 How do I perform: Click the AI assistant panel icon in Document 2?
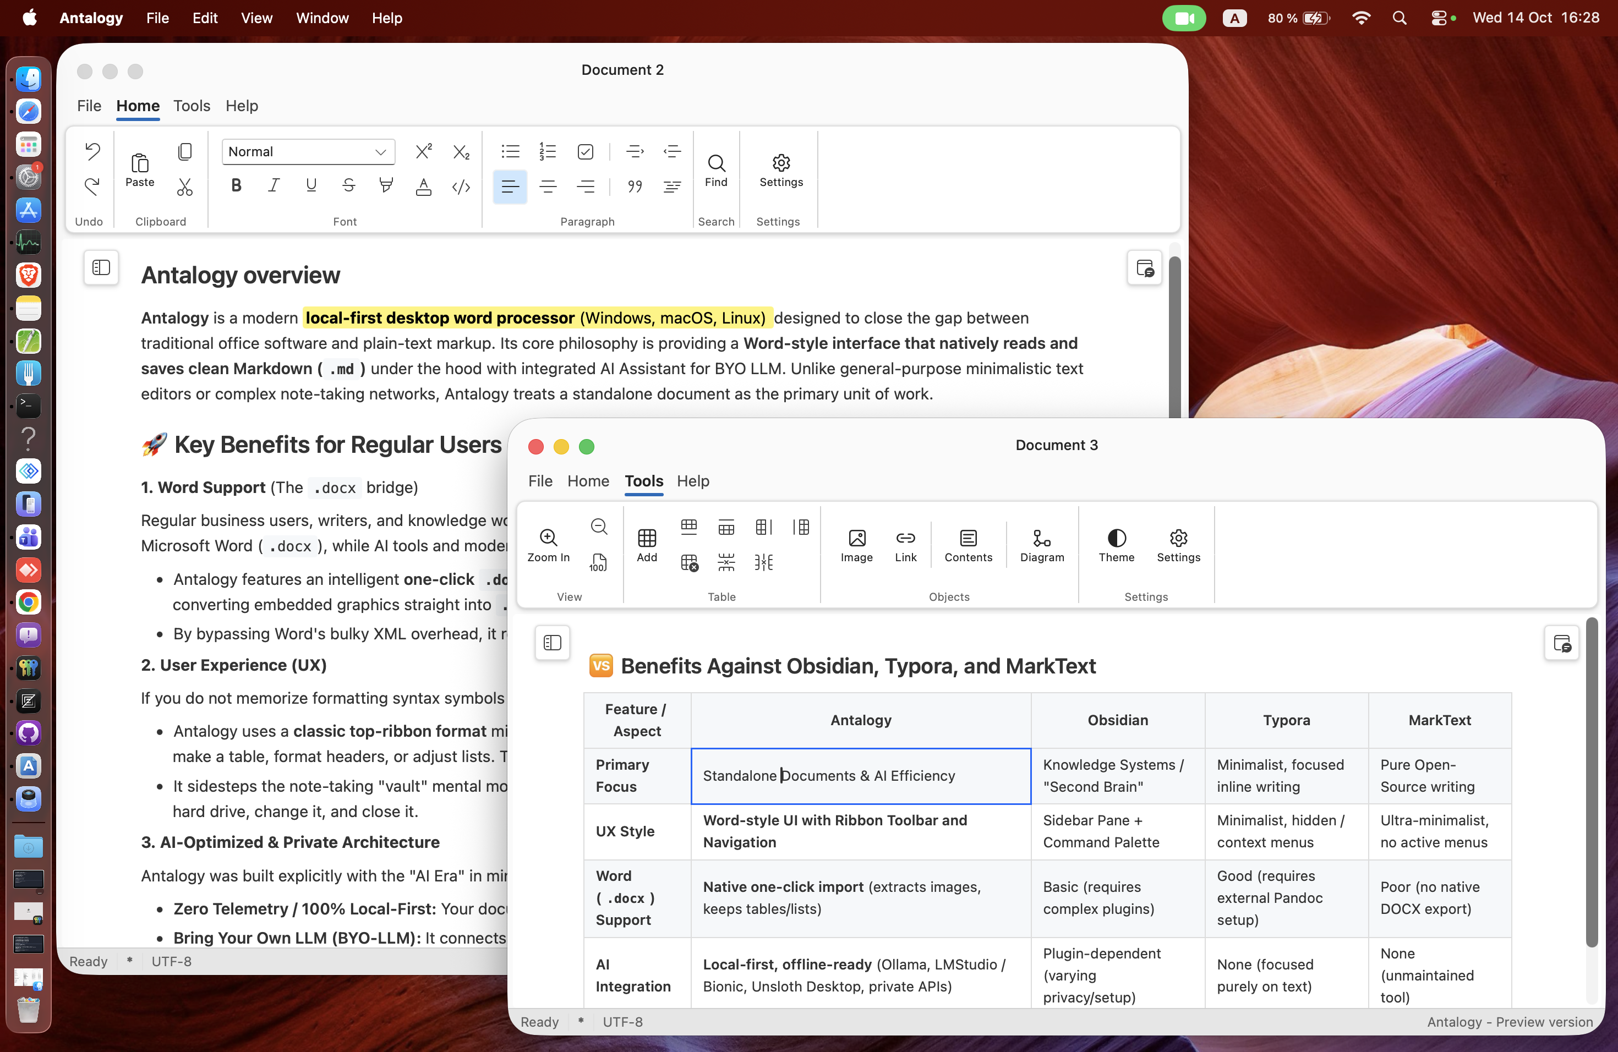click(x=1145, y=267)
